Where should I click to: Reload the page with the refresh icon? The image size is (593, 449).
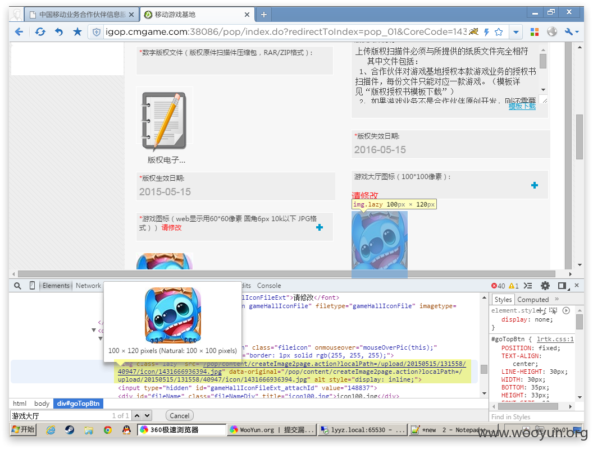pos(40,32)
